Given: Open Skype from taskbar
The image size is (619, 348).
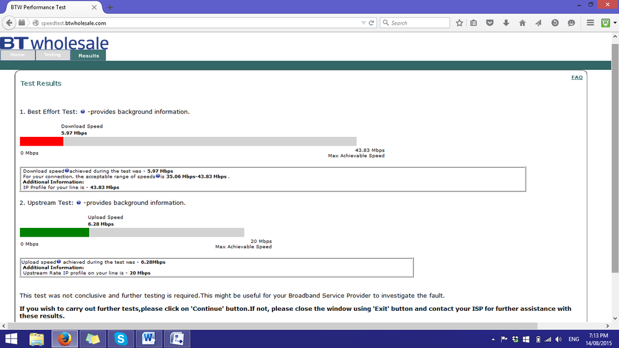Looking at the screenshot, I should (x=120, y=339).
